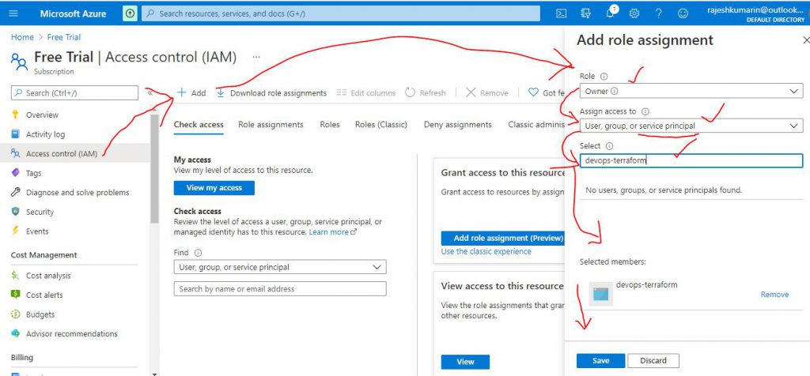Click the View my access button

[214, 188]
